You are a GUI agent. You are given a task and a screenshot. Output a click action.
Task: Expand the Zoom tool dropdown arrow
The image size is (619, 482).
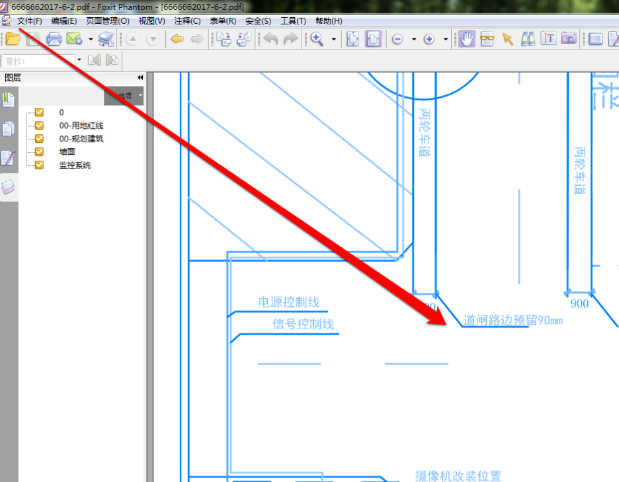333,40
